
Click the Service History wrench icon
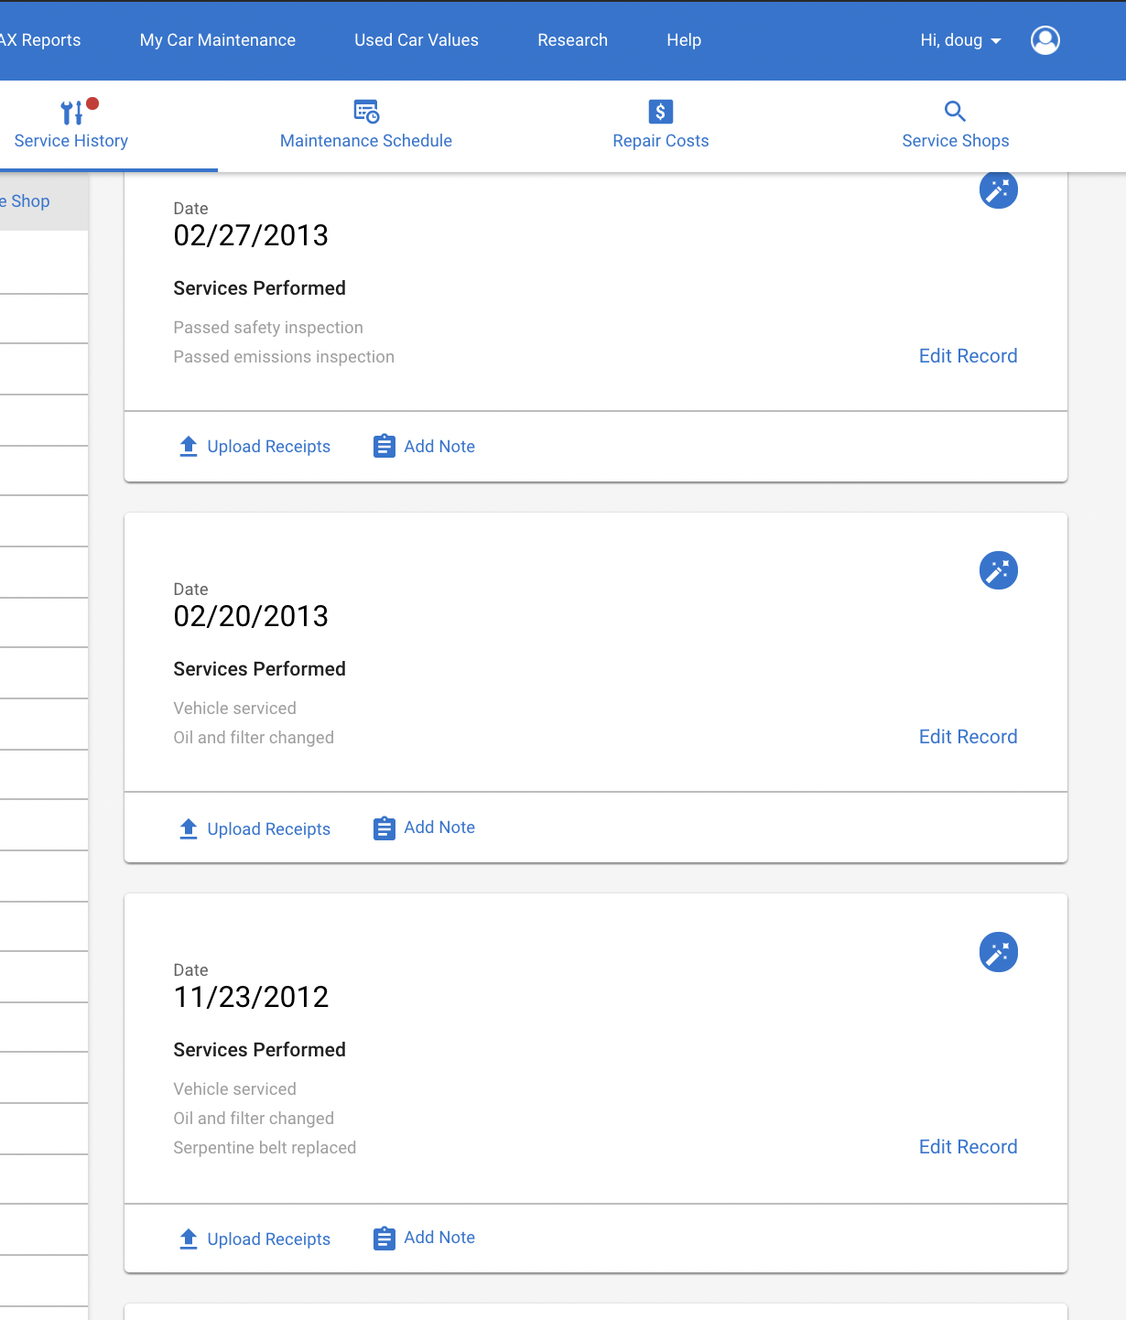pyautogui.click(x=71, y=113)
